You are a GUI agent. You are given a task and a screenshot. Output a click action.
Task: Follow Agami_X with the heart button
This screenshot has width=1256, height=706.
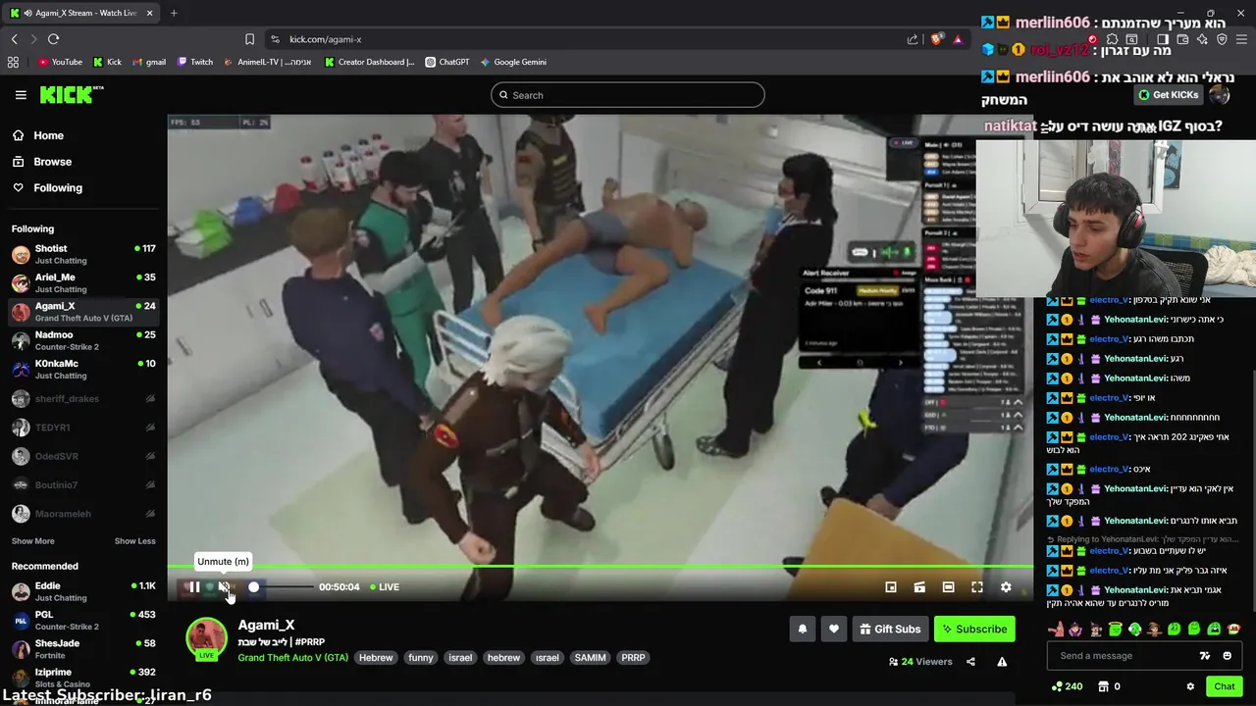click(x=834, y=630)
